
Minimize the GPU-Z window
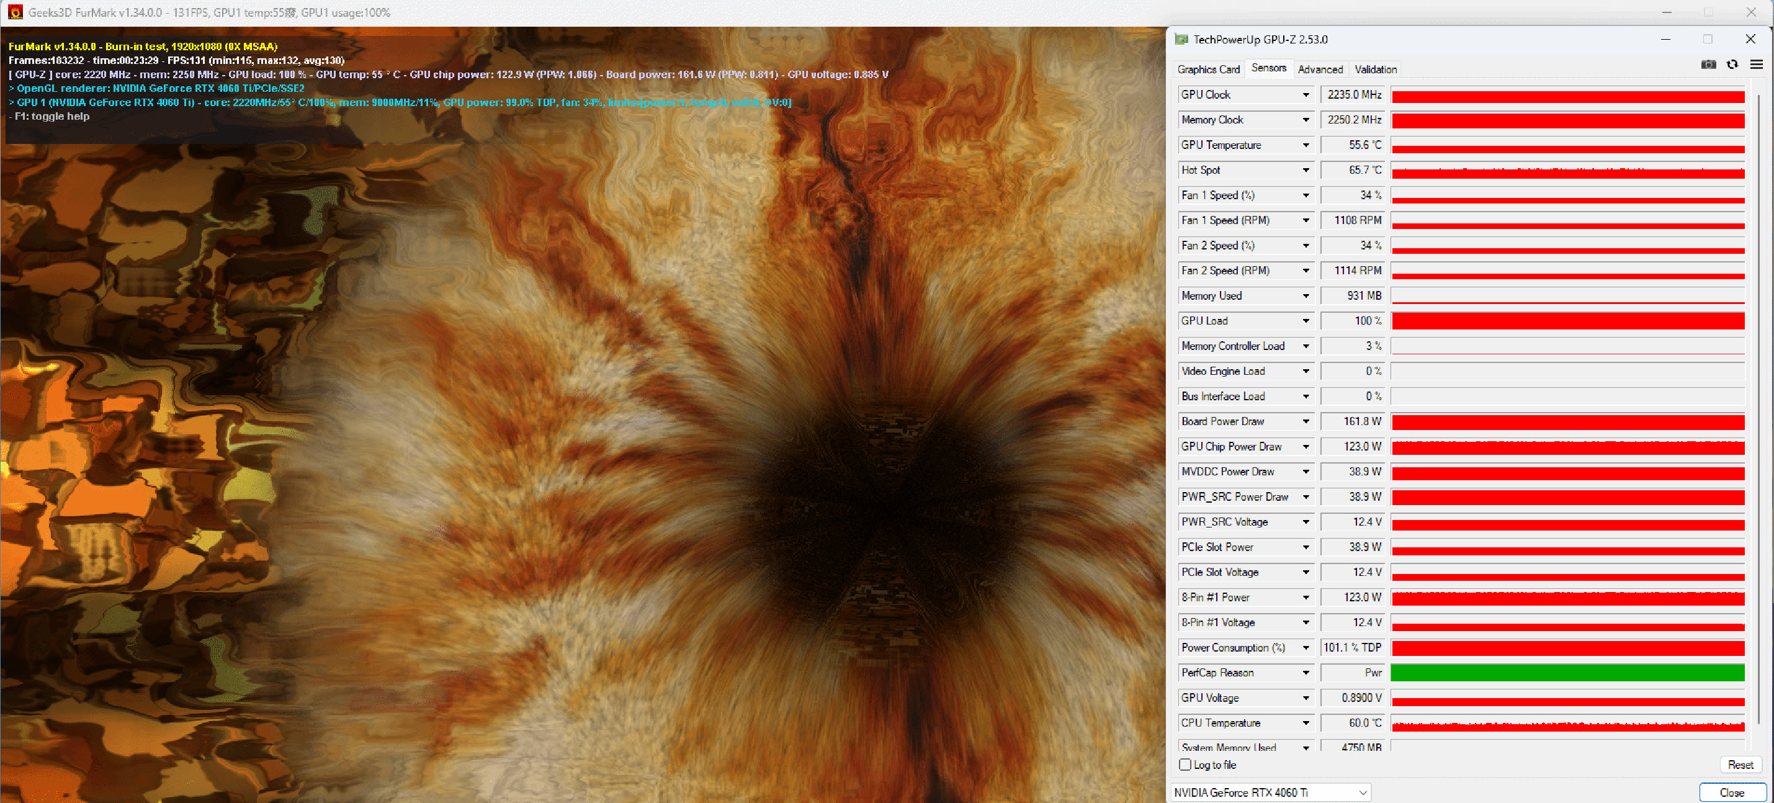[1665, 39]
